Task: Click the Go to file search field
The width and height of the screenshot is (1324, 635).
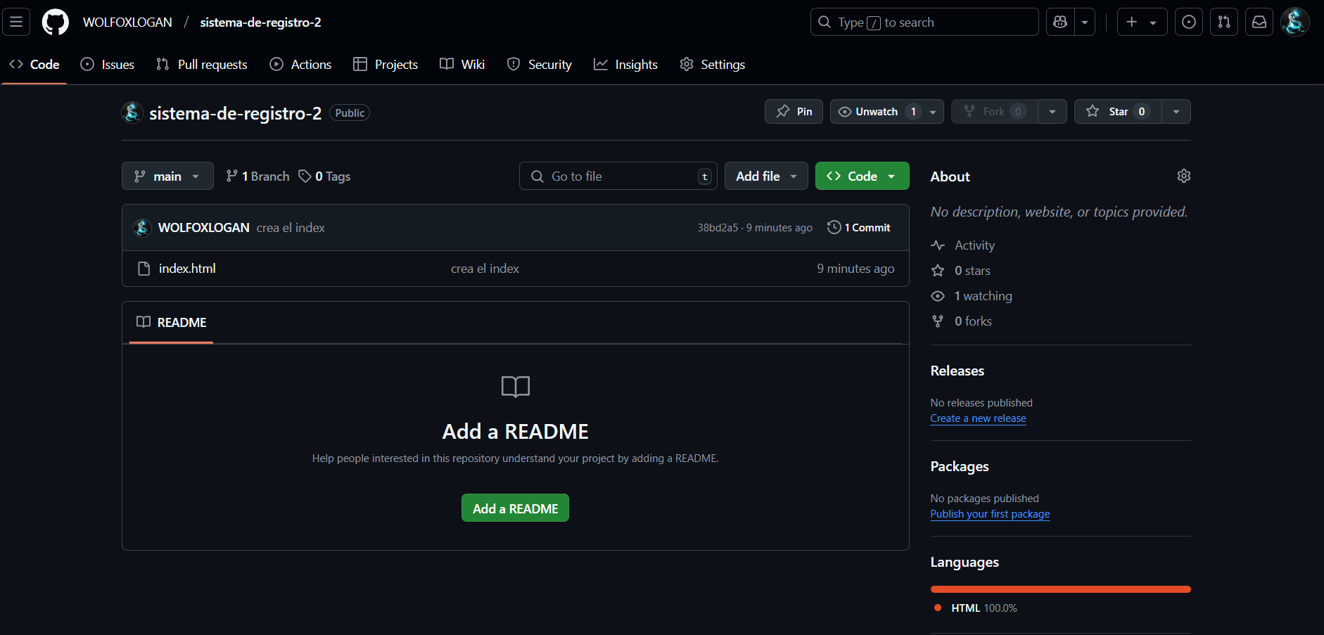Action: (x=618, y=176)
